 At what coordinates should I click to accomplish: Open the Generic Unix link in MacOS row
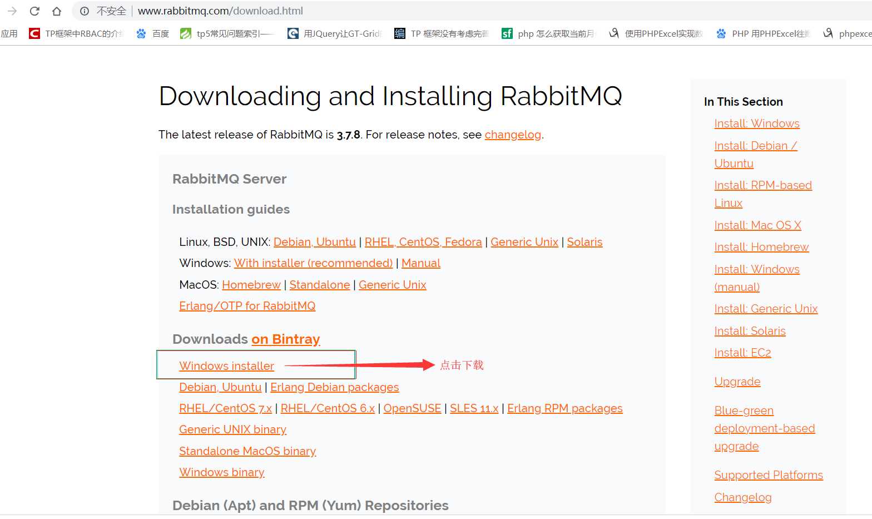[393, 285]
